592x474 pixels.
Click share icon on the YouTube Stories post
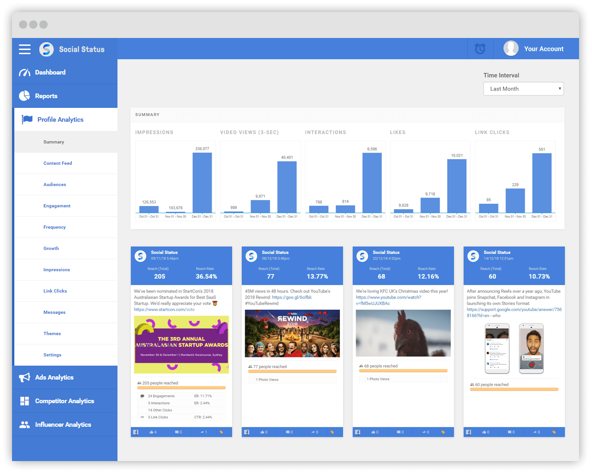pos(535,432)
